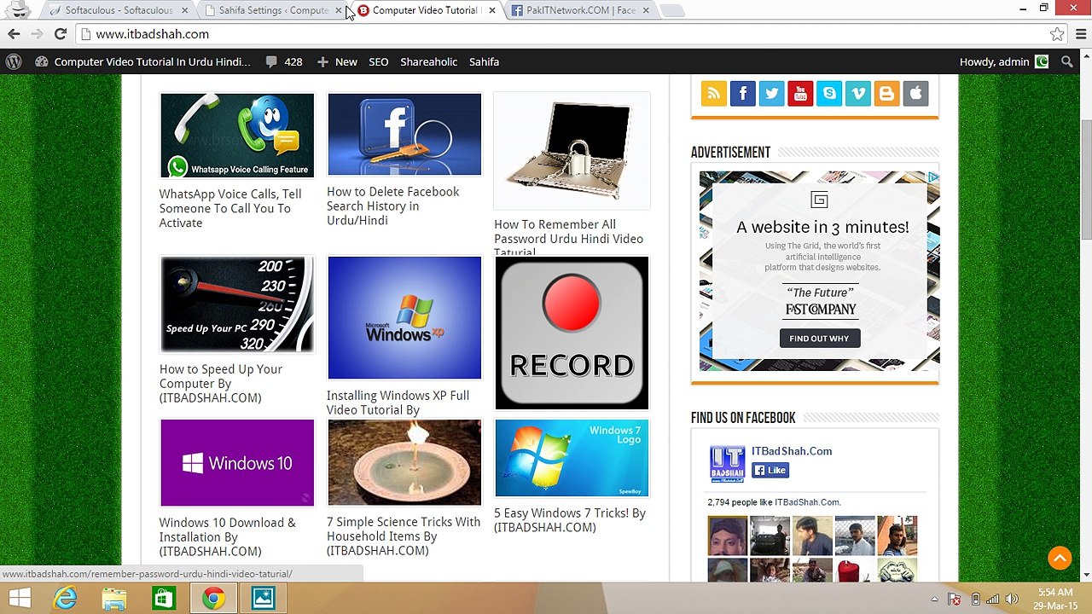Click the Chrome icon in the taskbar
The width and height of the screenshot is (1092, 614).
point(213,599)
